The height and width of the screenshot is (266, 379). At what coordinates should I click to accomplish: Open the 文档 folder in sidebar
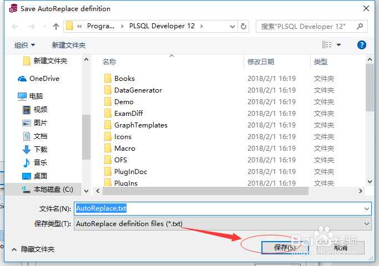[x=35, y=136]
